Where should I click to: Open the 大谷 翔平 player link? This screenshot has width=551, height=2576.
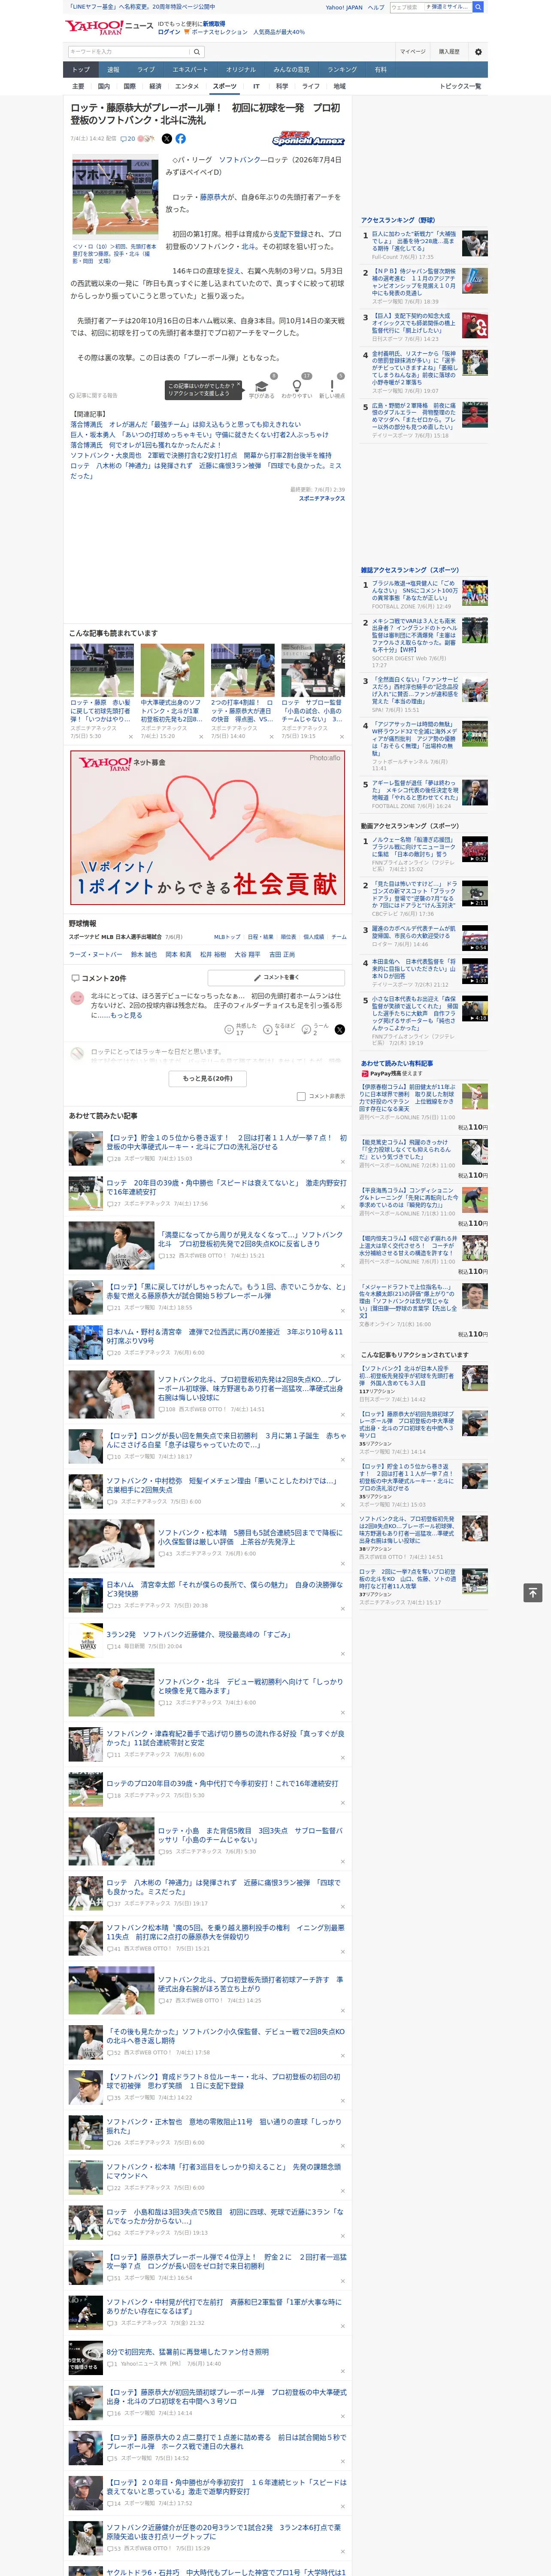pos(247,955)
